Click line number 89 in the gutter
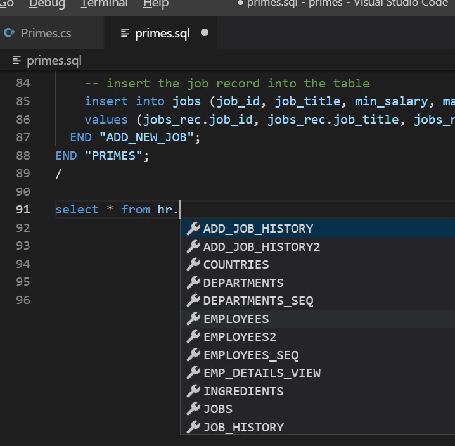 tap(23, 174)
